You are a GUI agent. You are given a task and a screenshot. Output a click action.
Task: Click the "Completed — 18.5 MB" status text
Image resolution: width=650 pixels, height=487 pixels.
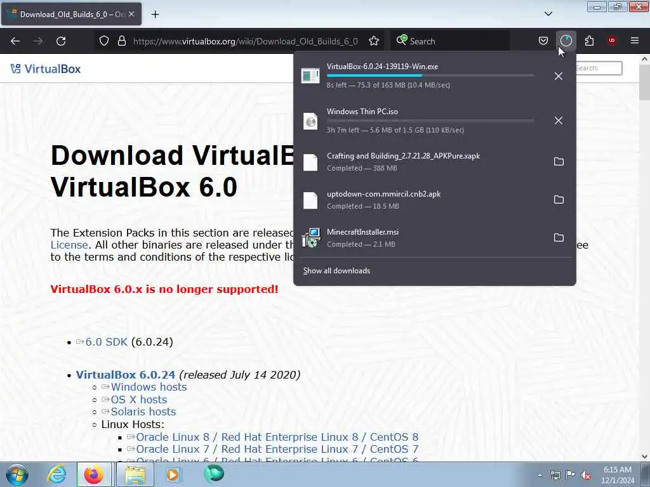coord(362,206)
